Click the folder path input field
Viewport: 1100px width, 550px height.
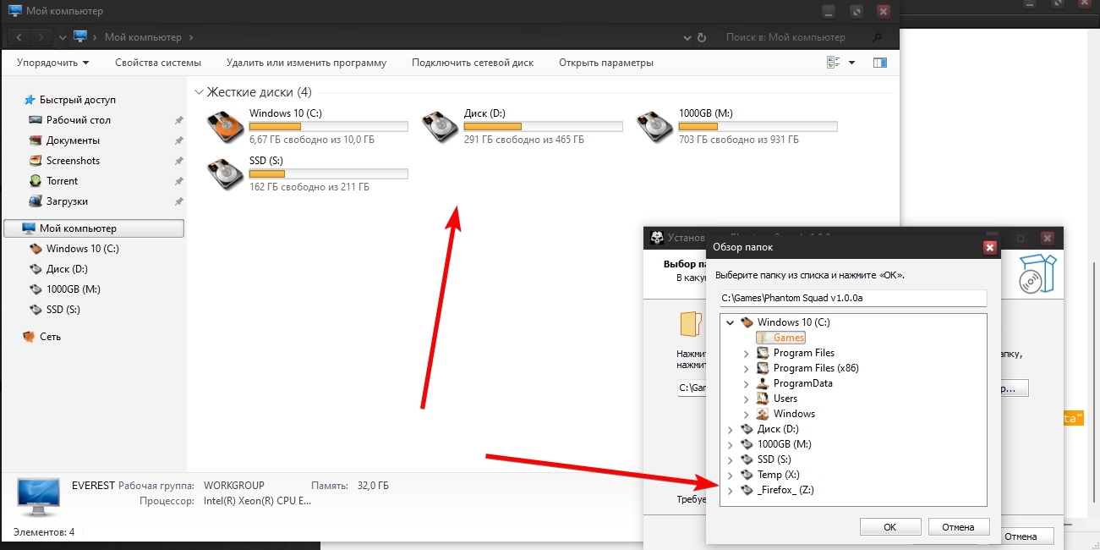coord(852,298)
